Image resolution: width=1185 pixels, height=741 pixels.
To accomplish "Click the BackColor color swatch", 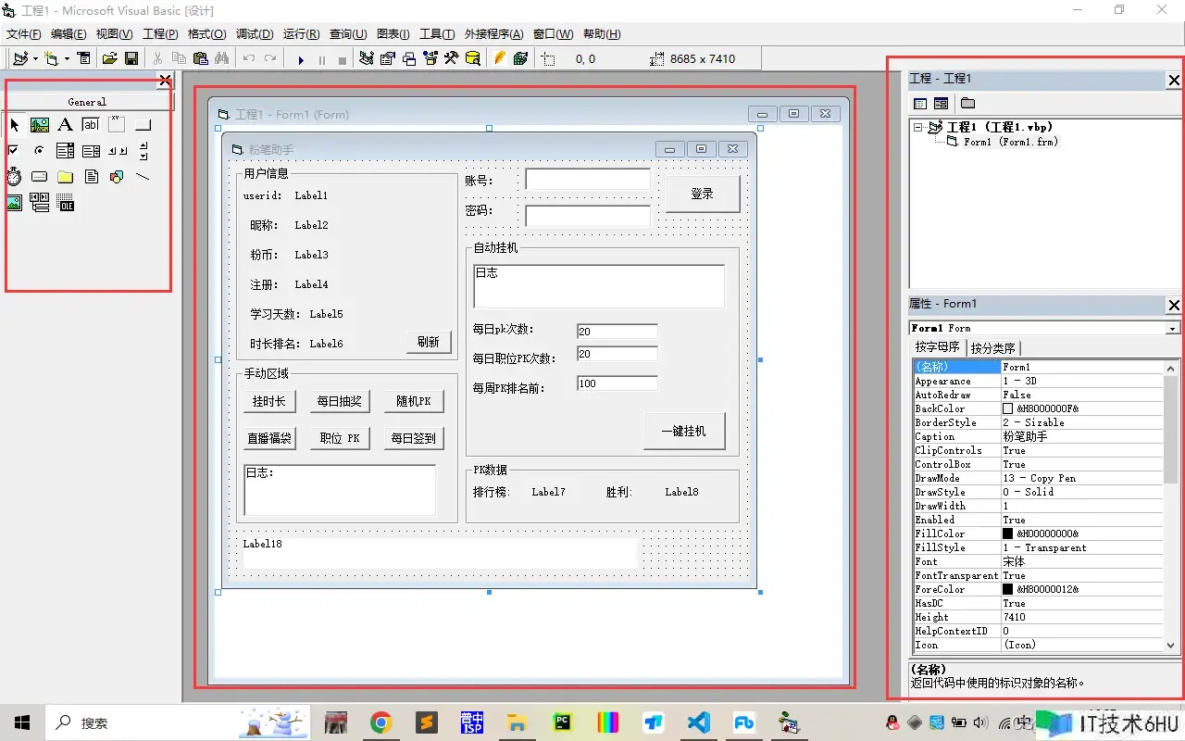I will click(x=1008, y=408).
